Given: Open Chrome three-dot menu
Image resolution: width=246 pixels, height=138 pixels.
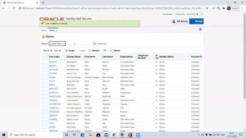Looking at the screenshot, I should pyautogui.click(x=243, y=8).
